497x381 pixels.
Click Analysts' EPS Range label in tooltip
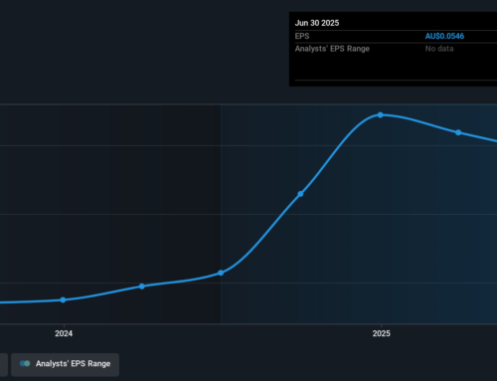pyautogui.click(x=332, y=49)
